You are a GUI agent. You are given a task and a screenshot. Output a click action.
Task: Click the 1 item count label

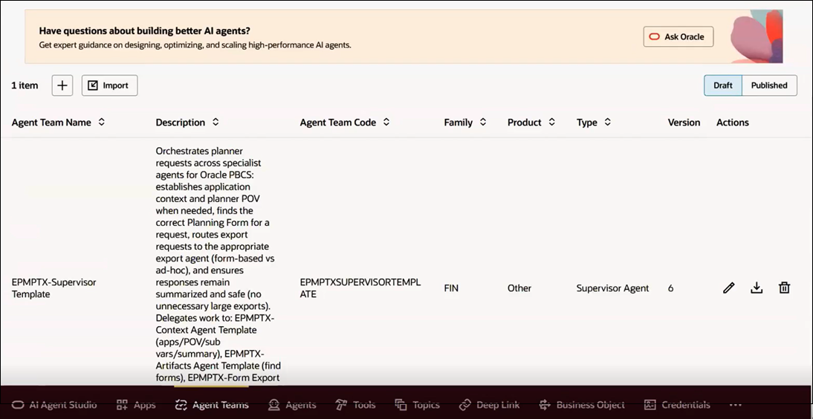[x=25, y=85]
